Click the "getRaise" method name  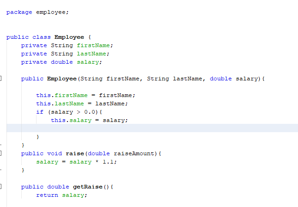[x=88, y=187]
